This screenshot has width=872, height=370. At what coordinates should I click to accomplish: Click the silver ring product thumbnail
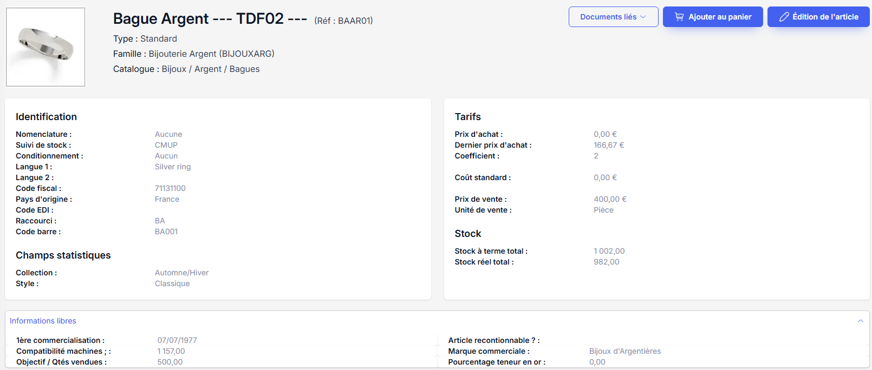[45, 47]
